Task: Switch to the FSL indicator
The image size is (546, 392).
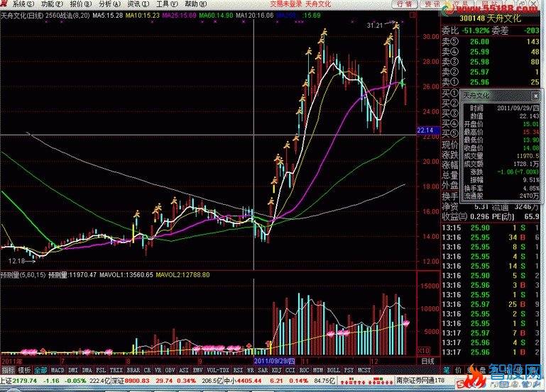Action: pos(101,371)
